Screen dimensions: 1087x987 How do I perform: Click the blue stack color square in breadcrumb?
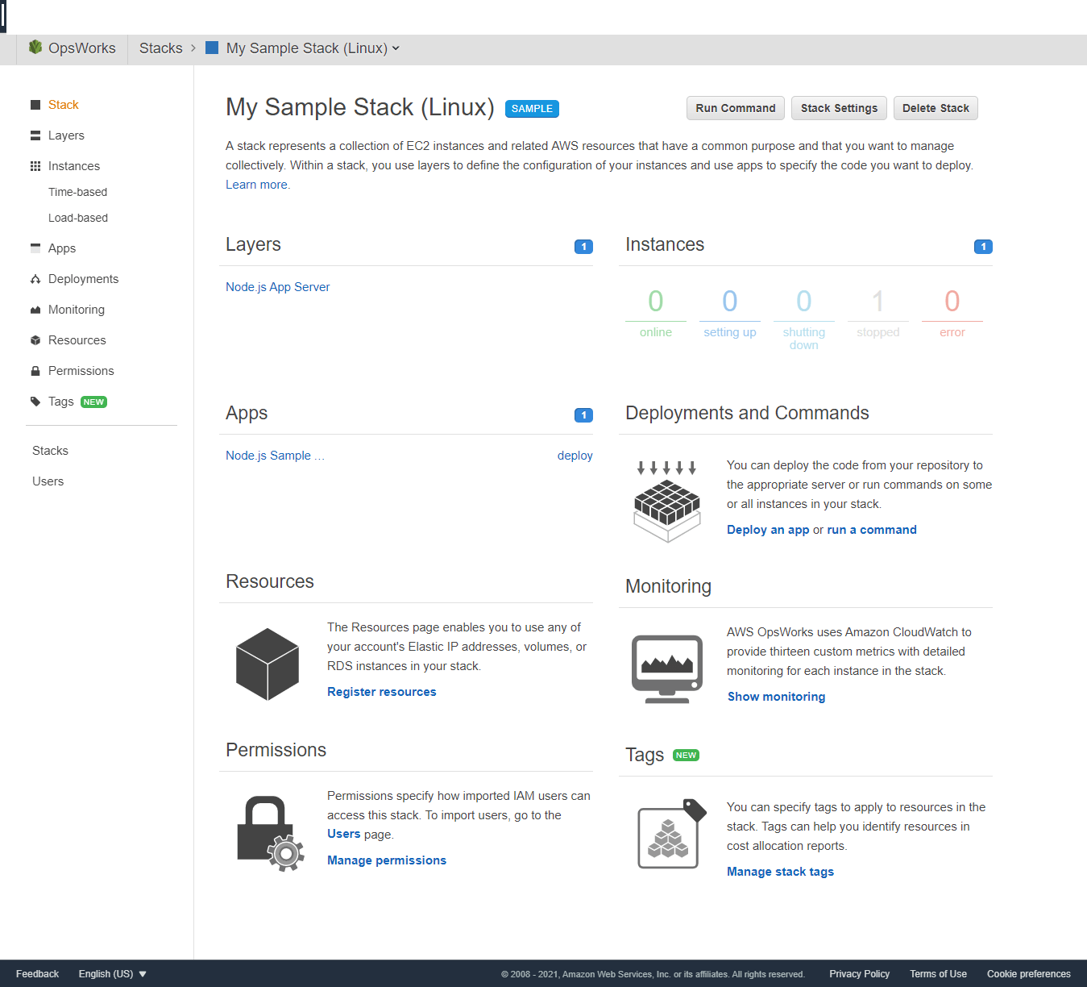pos(212,48)
